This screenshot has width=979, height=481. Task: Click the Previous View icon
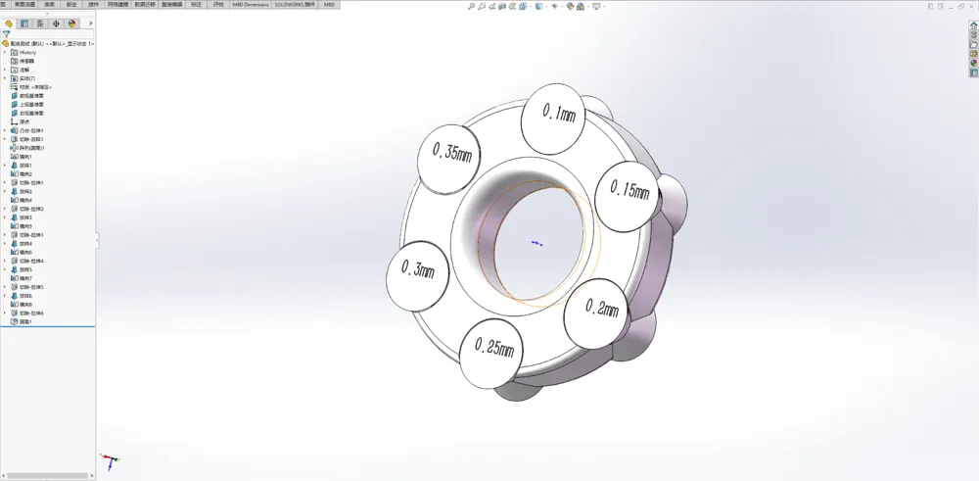[492, 6]
